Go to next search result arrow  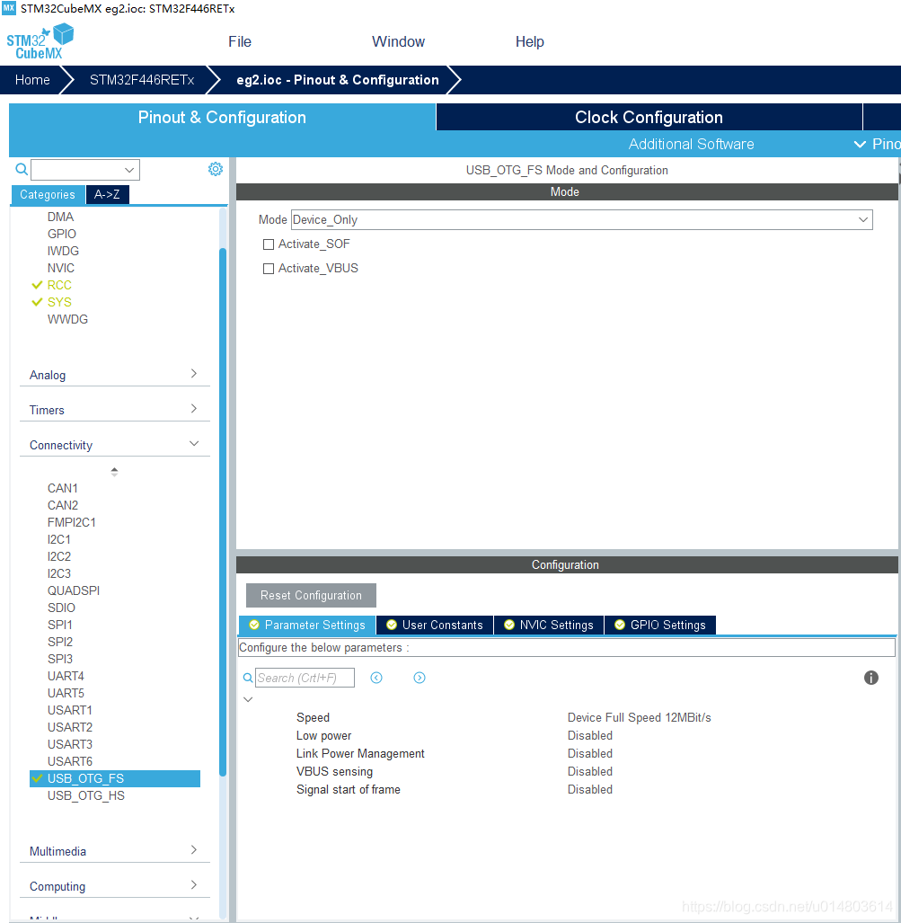pyautogui.click(x=420, y=678)
